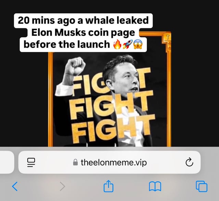
Task: Tap the fire emoji in caption
Action: [117, 44]
